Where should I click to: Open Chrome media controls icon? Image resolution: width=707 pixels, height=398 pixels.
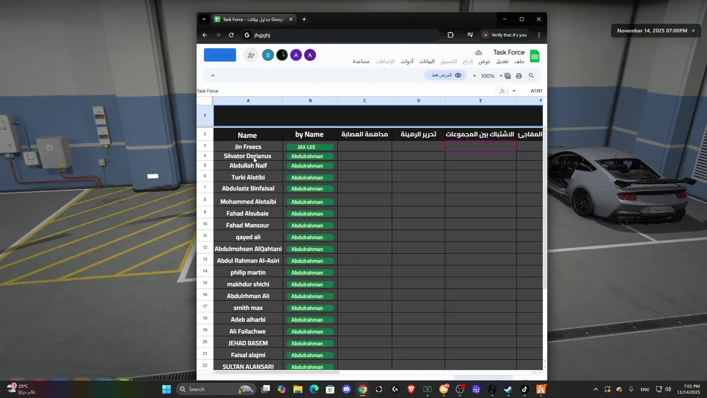[x=470, y=35]
